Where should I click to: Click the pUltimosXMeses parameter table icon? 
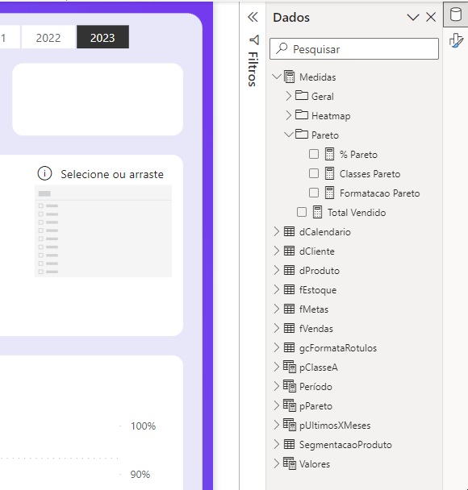(x=290, y=425)
